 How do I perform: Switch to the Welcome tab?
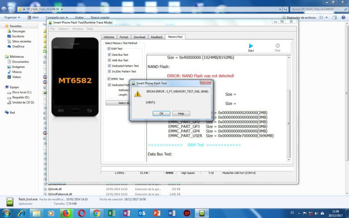pos(109,37)
